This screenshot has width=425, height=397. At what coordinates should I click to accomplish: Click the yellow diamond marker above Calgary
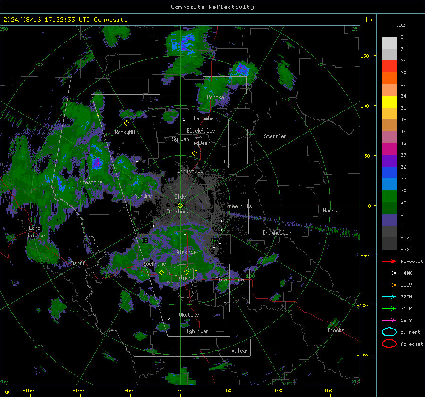coord(187,272)
